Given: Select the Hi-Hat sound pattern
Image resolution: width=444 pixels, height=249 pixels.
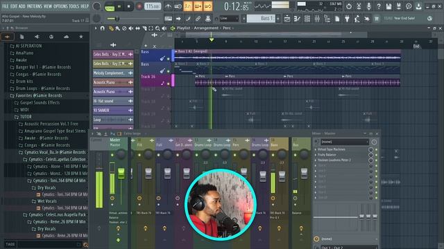Looking at the screenshot, I should pyautogui.click(x=113, y=101).
